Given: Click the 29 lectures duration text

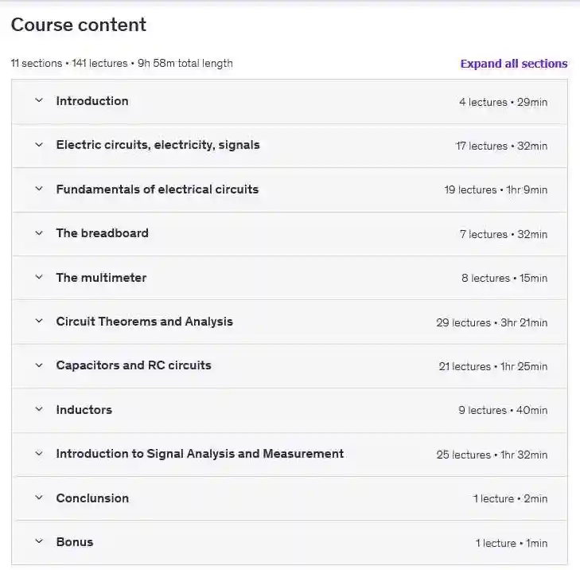Looking at the screenshot, I should pyautogui.click(x=492, y=322).
